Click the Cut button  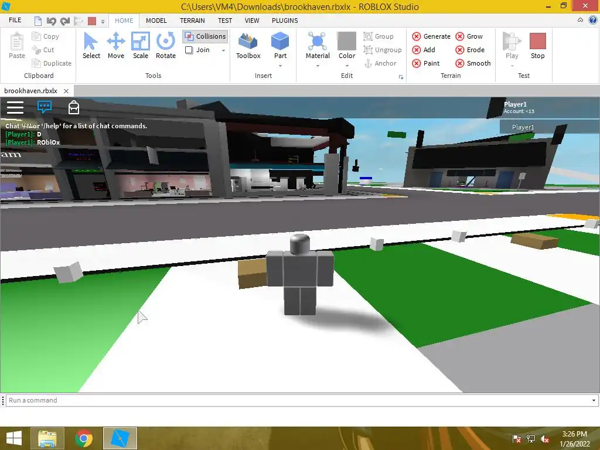tap(43, 50)
